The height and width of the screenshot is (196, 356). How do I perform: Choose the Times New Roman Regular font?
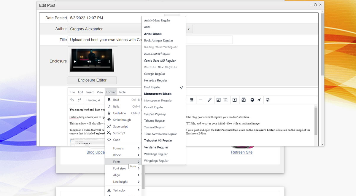[164, 134]
